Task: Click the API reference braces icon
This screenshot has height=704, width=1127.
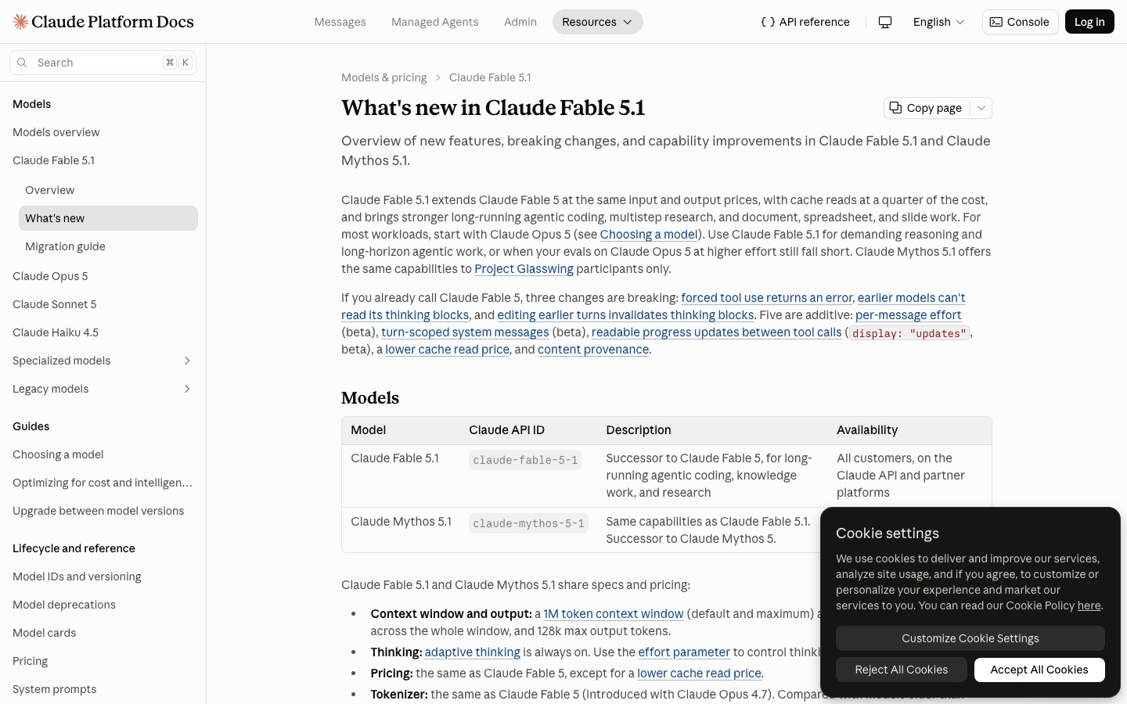Action: point(768,22)
